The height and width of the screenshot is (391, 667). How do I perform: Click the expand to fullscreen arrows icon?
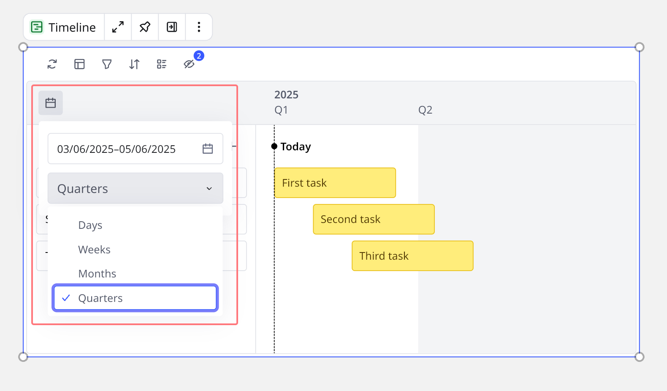118,27
